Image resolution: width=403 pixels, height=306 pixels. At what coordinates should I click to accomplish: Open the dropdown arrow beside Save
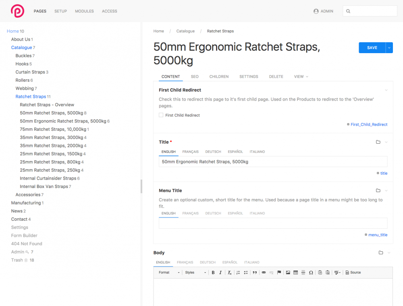coord(389,48)
